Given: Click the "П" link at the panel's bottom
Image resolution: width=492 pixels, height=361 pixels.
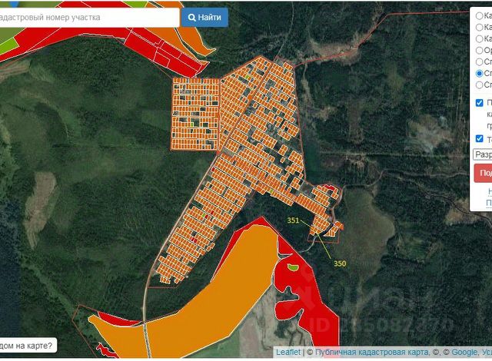Looking at the screenshot, I should (488, 203).
